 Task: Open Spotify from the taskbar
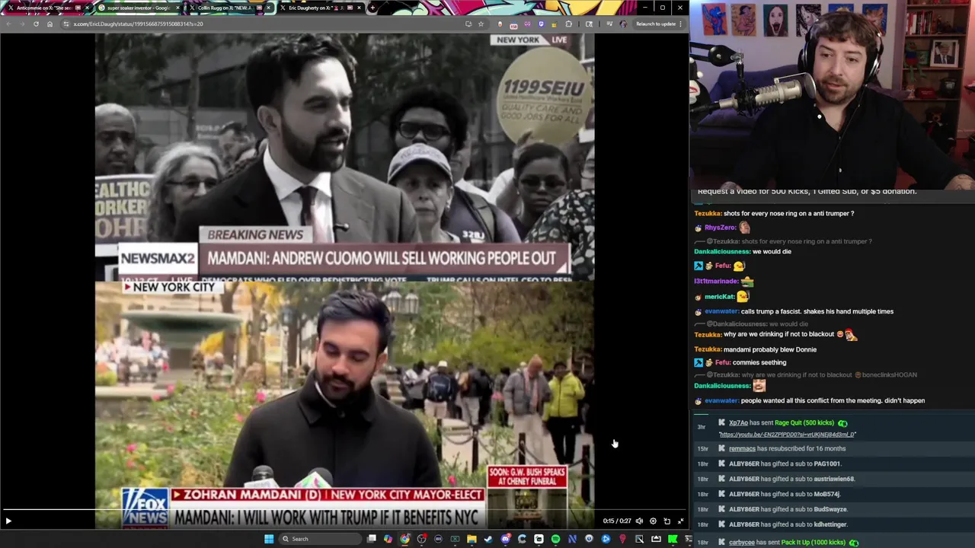click(555, 539)
